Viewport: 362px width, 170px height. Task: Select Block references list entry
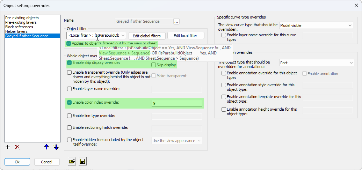coord(19,27)
